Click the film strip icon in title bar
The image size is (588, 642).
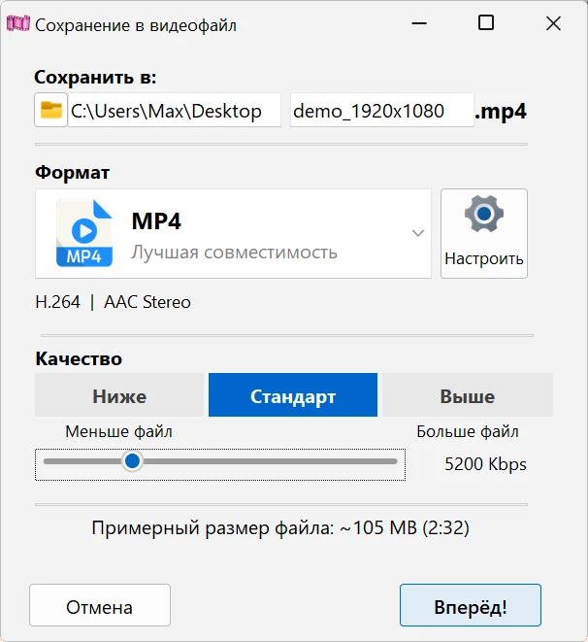(x=18, y=23)
